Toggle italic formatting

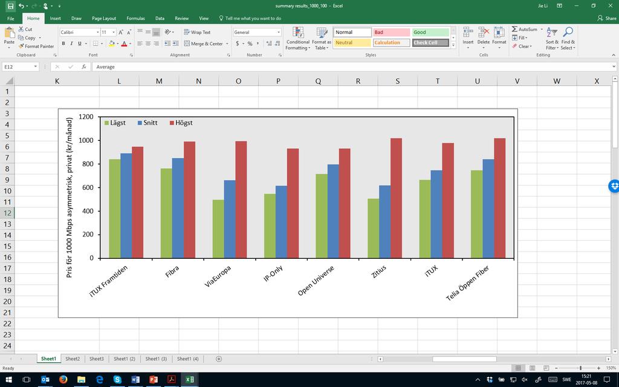pyautogui.click(x=71, y=44)
